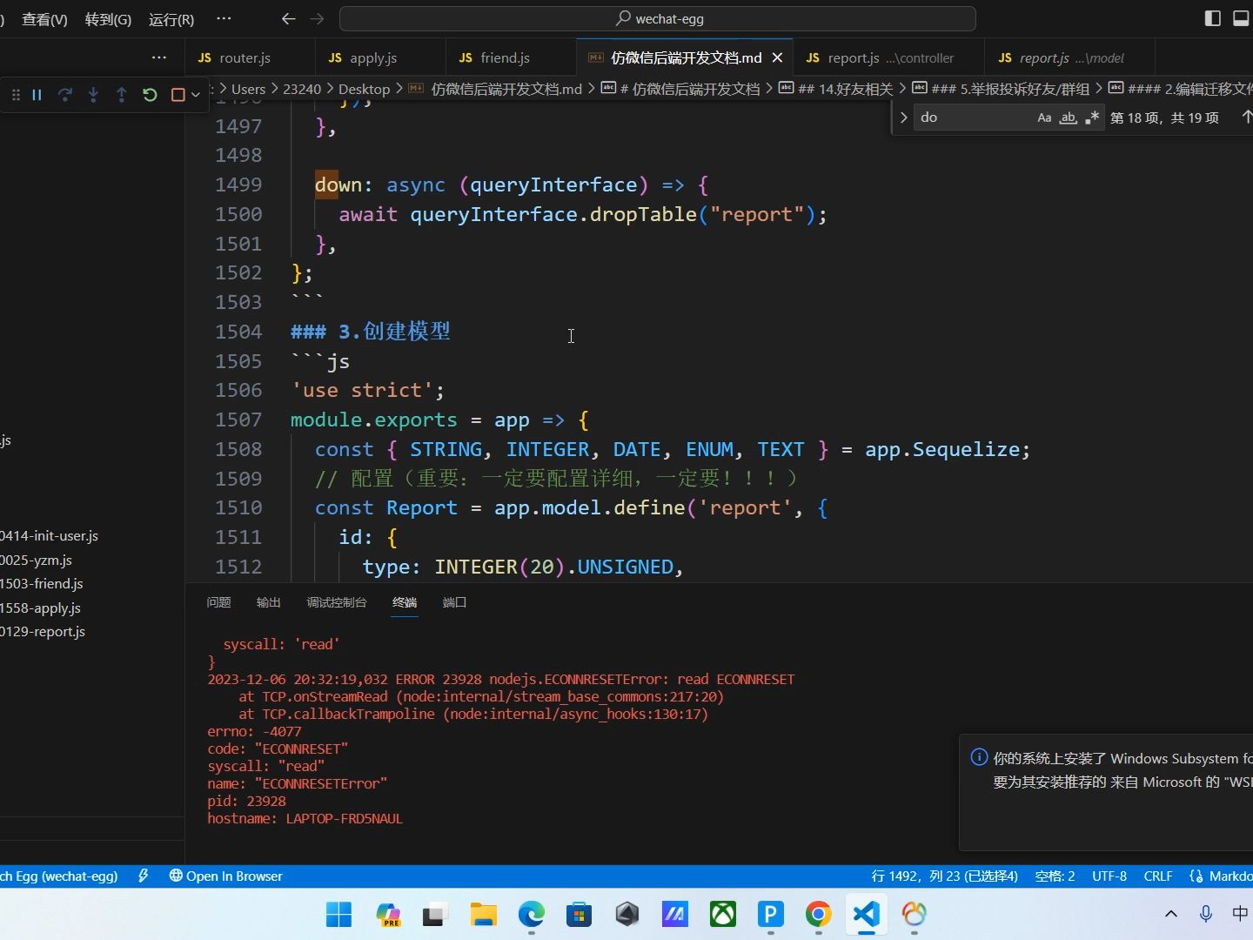Toggle the bottom panel layout icon
The width and height of the screenshot is (1253, 940).
click(1242, 18)
